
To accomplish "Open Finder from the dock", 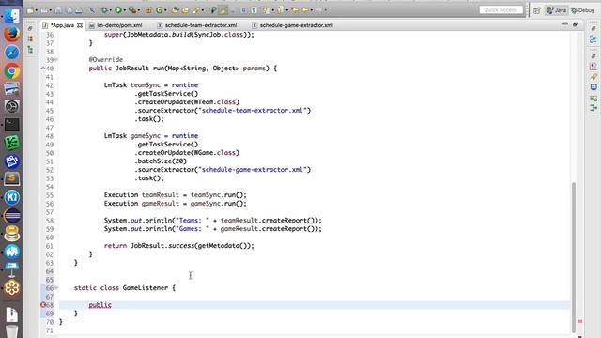I will [12, 15].
